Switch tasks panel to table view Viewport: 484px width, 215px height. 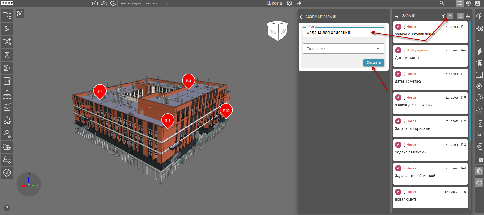point(468,16)
